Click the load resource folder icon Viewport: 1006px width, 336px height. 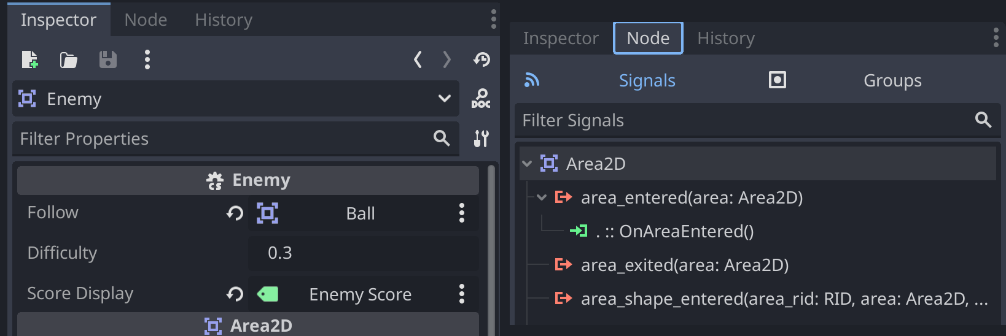[68, 59]
